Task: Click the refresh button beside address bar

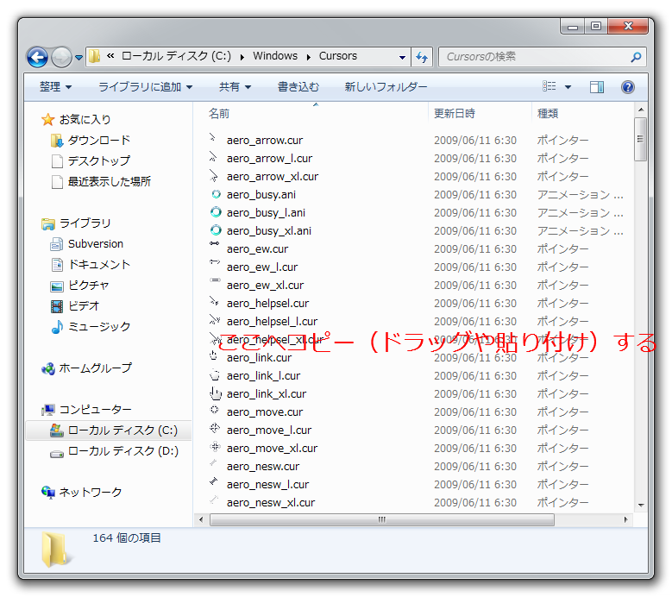Action: coord(422,57)
